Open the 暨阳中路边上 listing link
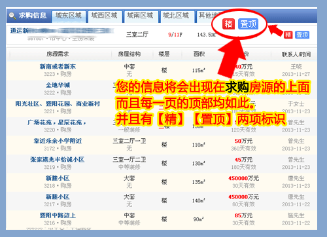This screenshot has height=237, width=327. click(x=58, y=215)
